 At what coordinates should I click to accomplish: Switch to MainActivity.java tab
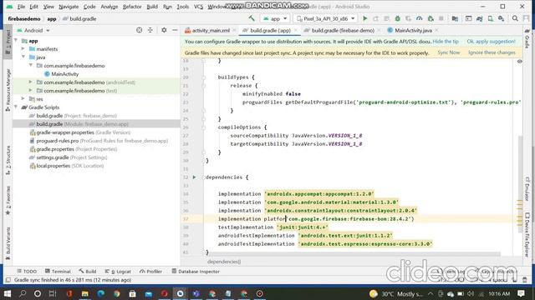coord(413,30)
